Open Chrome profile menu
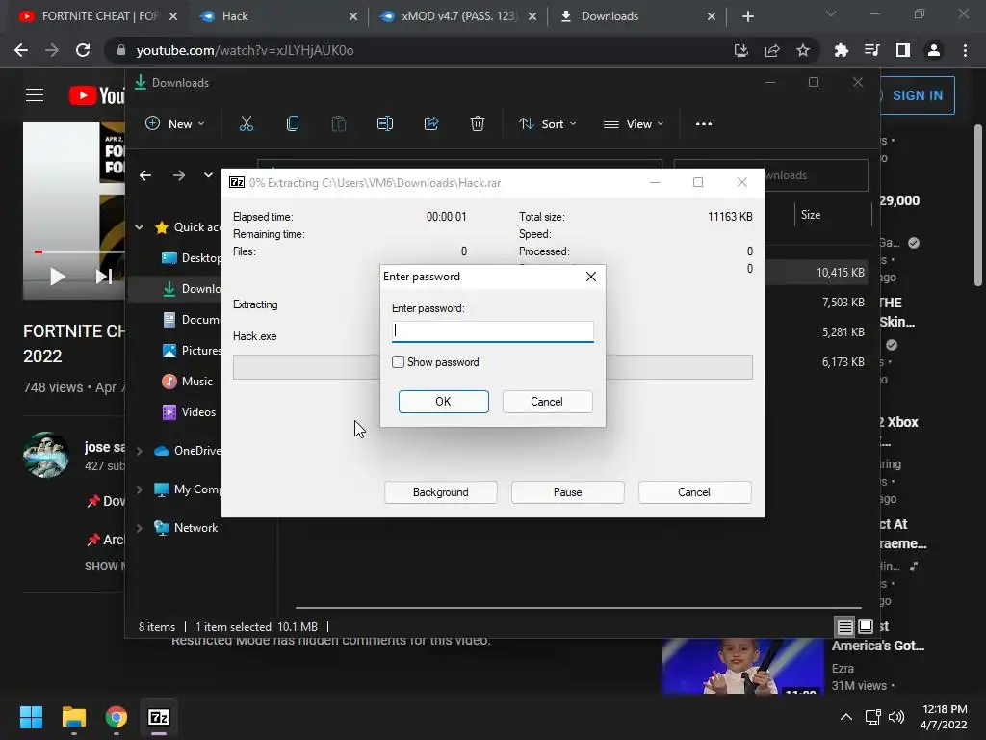This screenshot has height=740, width=986. (934, 50)
